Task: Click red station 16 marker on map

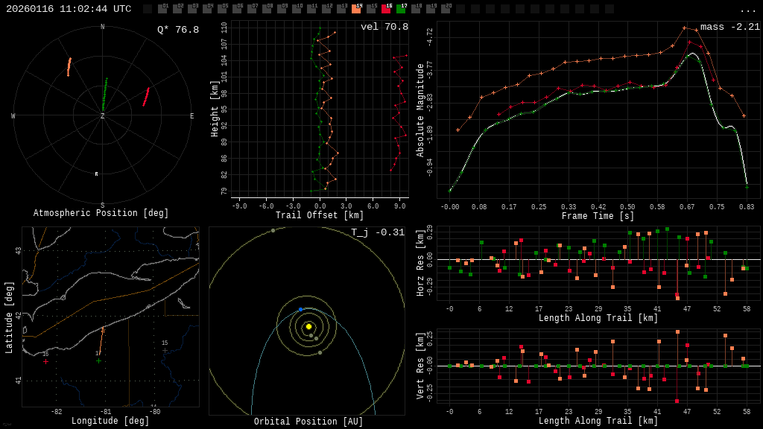Action: [45, 361]
